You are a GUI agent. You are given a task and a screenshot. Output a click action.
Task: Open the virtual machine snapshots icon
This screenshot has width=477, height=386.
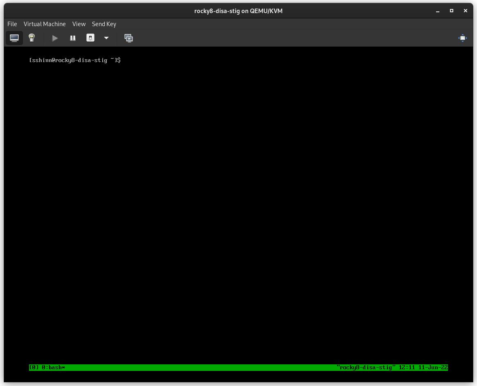[x=128, y=38]
